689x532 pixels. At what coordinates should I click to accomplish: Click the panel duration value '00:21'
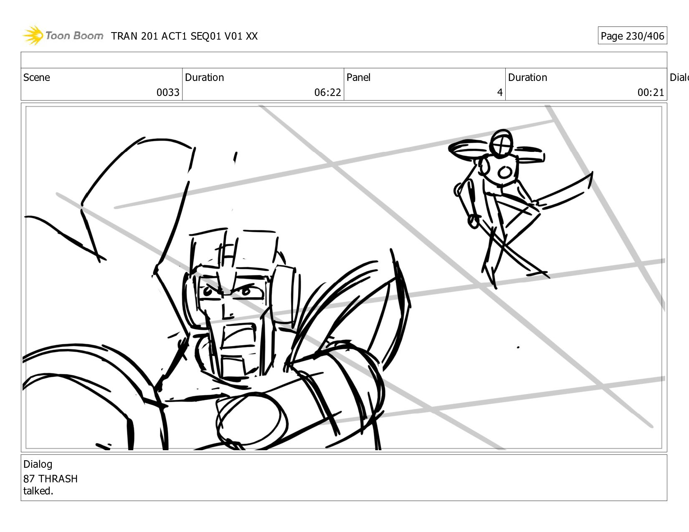click(651, 93)
